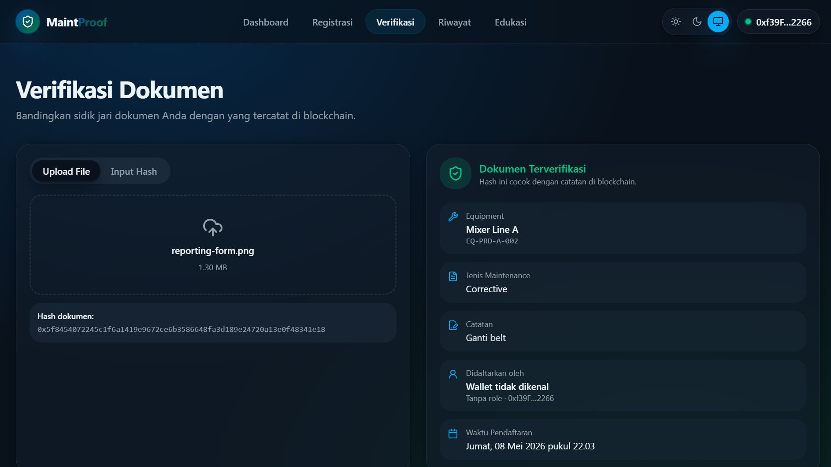Click the Catatan edit note icon

click(x=453, y=325)
